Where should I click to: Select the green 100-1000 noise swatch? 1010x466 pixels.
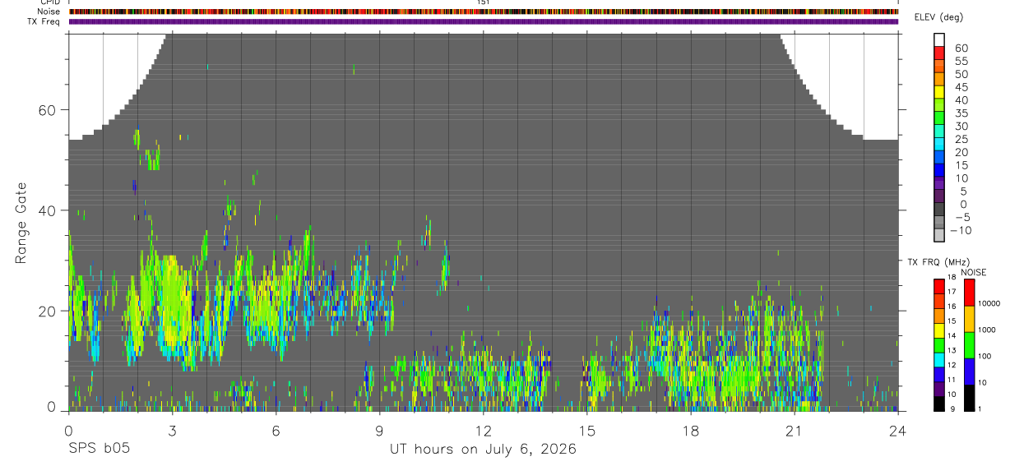coord(969,345)
